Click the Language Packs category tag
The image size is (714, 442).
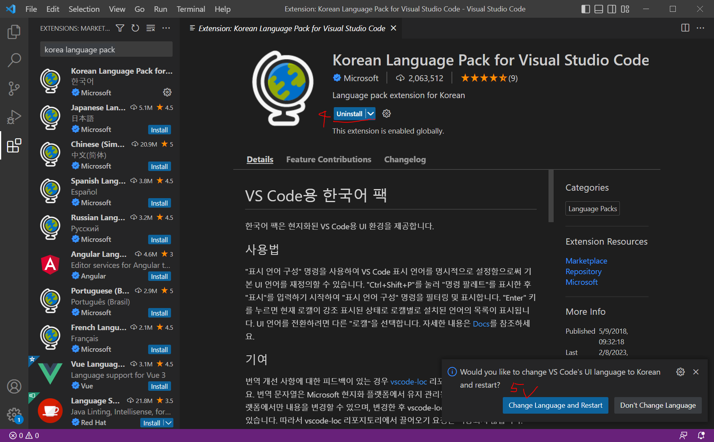coord(592,208)
